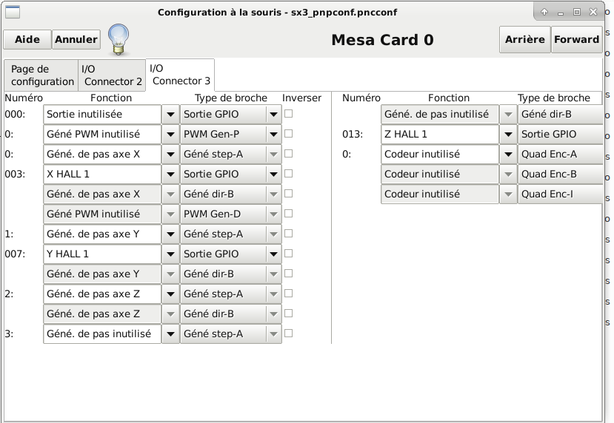Screen dimensions: 614x423
Task: Click the window menu icon in title bar
Action: [x=12, y=12]
